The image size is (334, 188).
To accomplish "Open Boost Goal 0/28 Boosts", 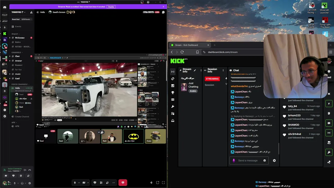I will click(x=22, y=19).
